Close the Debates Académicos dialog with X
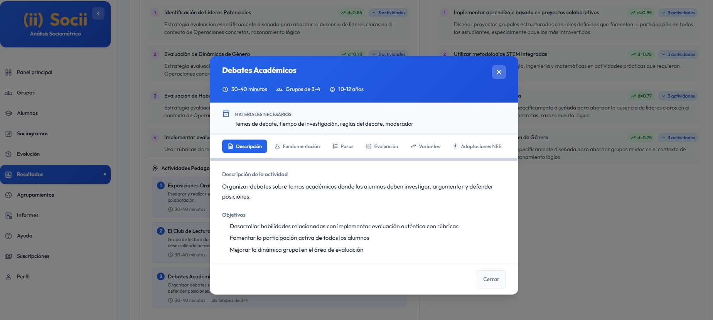This screenshot has width=713, height=320. click(x=499, y=72)
